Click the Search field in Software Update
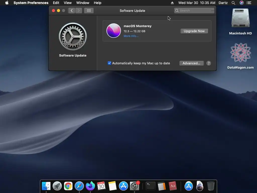257x193 pixels. click(x=194, y=11)
